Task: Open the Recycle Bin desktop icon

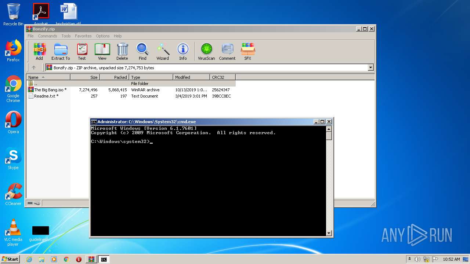Action: [13, 15]
